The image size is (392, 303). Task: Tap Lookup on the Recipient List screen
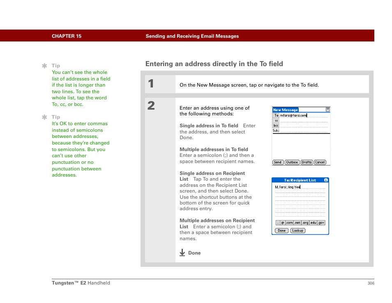298,231
